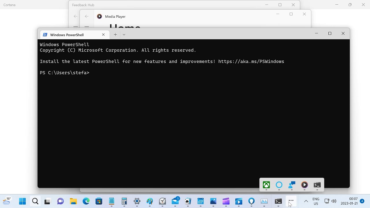This screenshot has height=208, width=370.
Task: Launch Microsoft Edge from the taskbar
Action: coord(86,201)
